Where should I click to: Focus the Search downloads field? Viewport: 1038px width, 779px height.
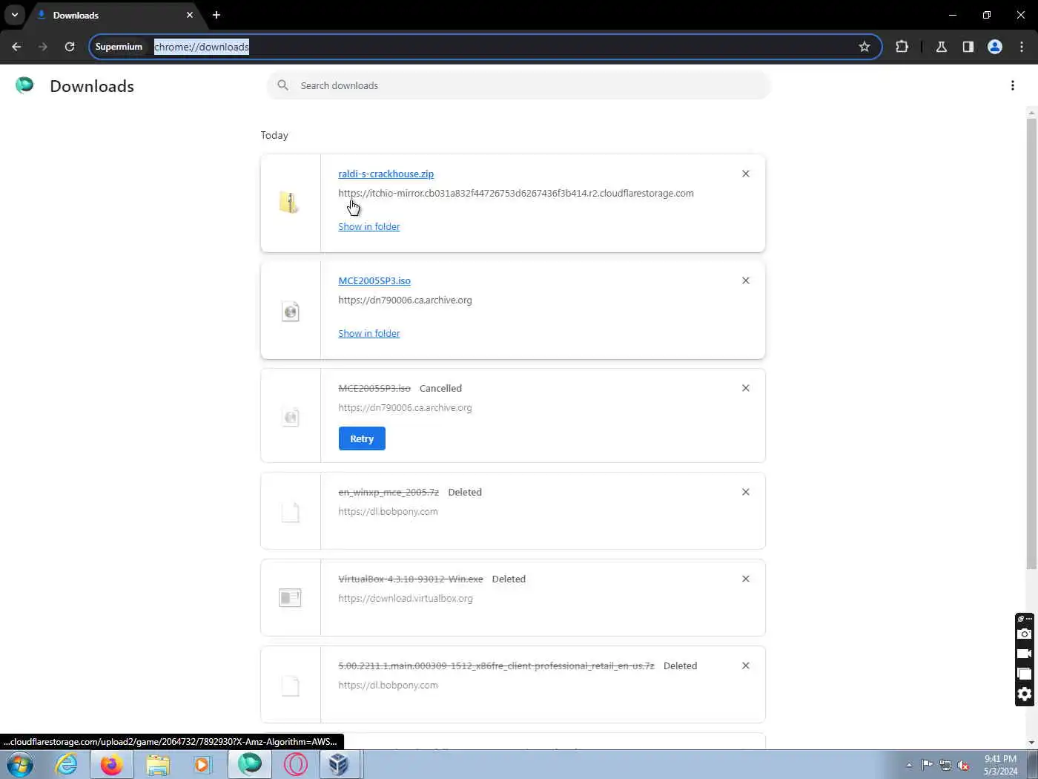[x=519, y=85]
